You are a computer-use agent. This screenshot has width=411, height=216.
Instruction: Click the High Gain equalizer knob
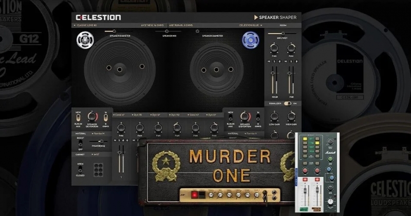pyautogui.click(x=291, y=116)
